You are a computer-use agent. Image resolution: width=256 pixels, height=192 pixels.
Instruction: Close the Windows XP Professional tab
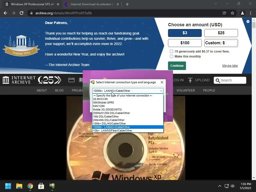pyautogui.click(x=58, y=4)
